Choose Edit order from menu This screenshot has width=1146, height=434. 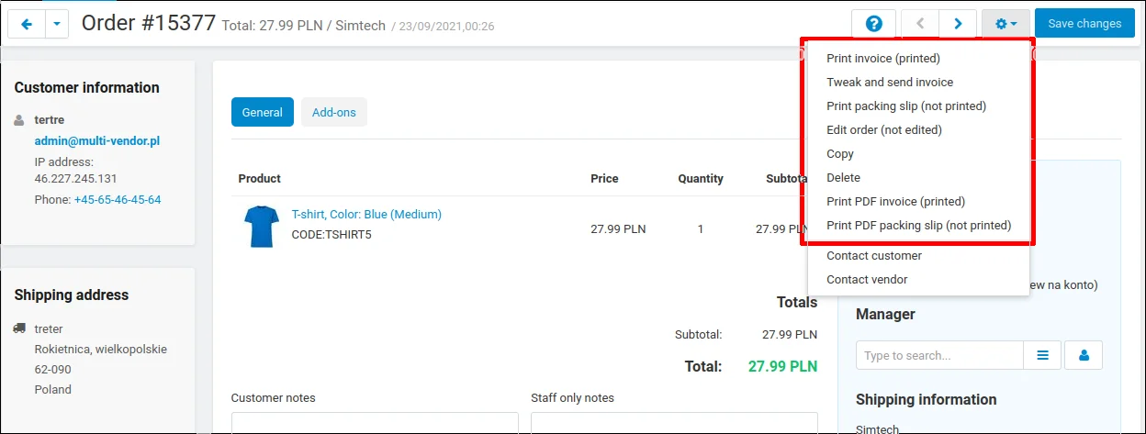point(883,130)
